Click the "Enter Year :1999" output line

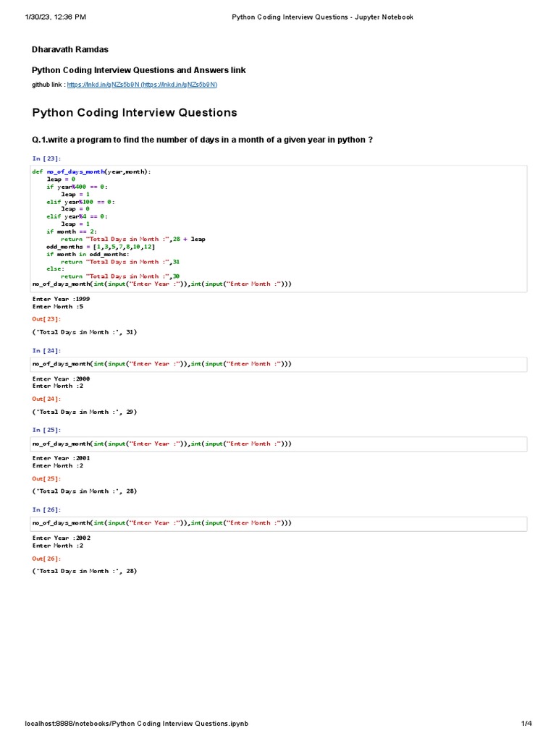(62, 298)
